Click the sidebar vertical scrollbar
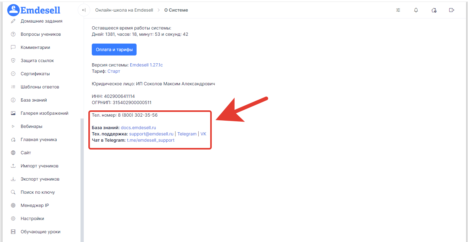 pos(82,180)
